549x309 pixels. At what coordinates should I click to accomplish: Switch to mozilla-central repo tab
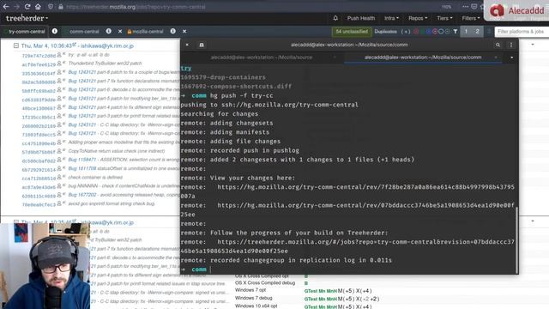[145, 32]
